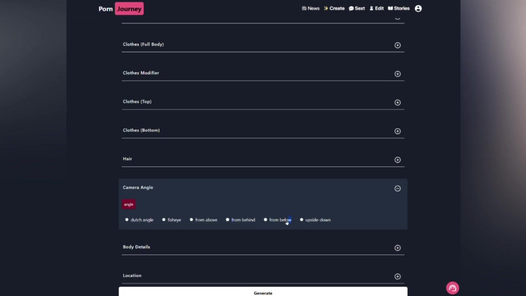This screenshot has height=296, width=526.
Task: Open the Edit page link
Action: 376,9
